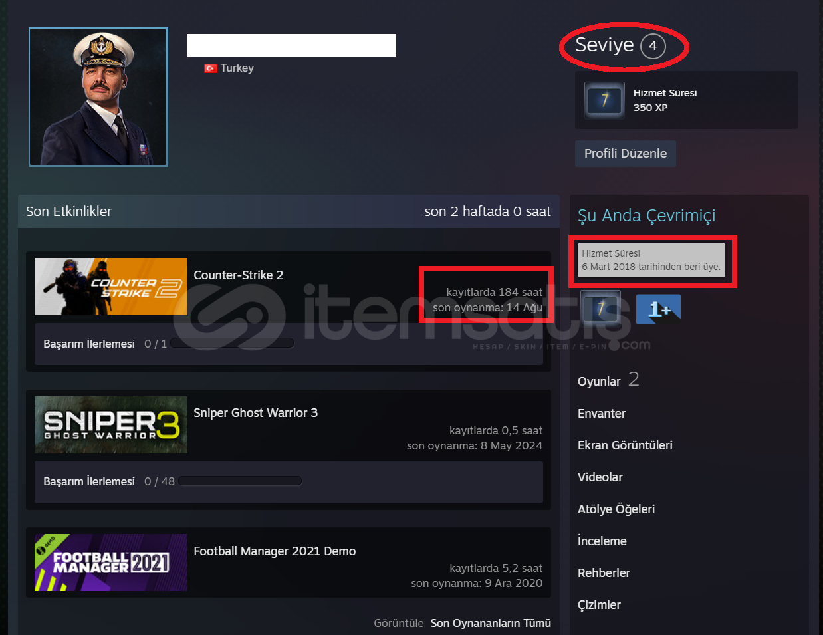
Task: Open the Sniper Ghost Warrior 3 title
Action: (x=256, y=413)
